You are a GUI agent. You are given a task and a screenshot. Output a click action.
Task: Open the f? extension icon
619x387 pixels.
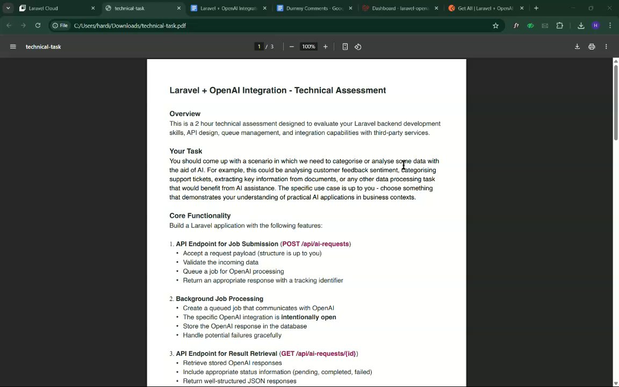516,26
